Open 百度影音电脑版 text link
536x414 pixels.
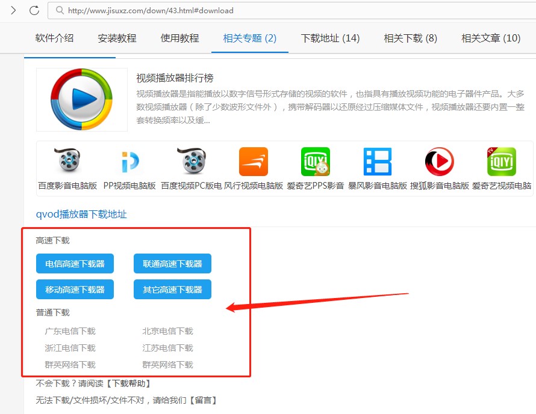point(67,186)
